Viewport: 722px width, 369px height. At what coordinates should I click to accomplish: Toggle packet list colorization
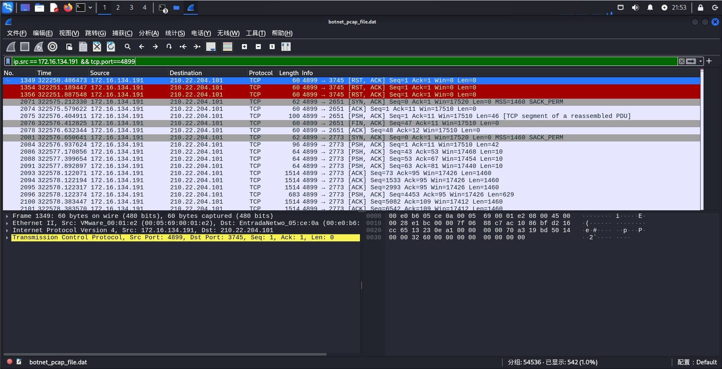(x=228, y=47)
